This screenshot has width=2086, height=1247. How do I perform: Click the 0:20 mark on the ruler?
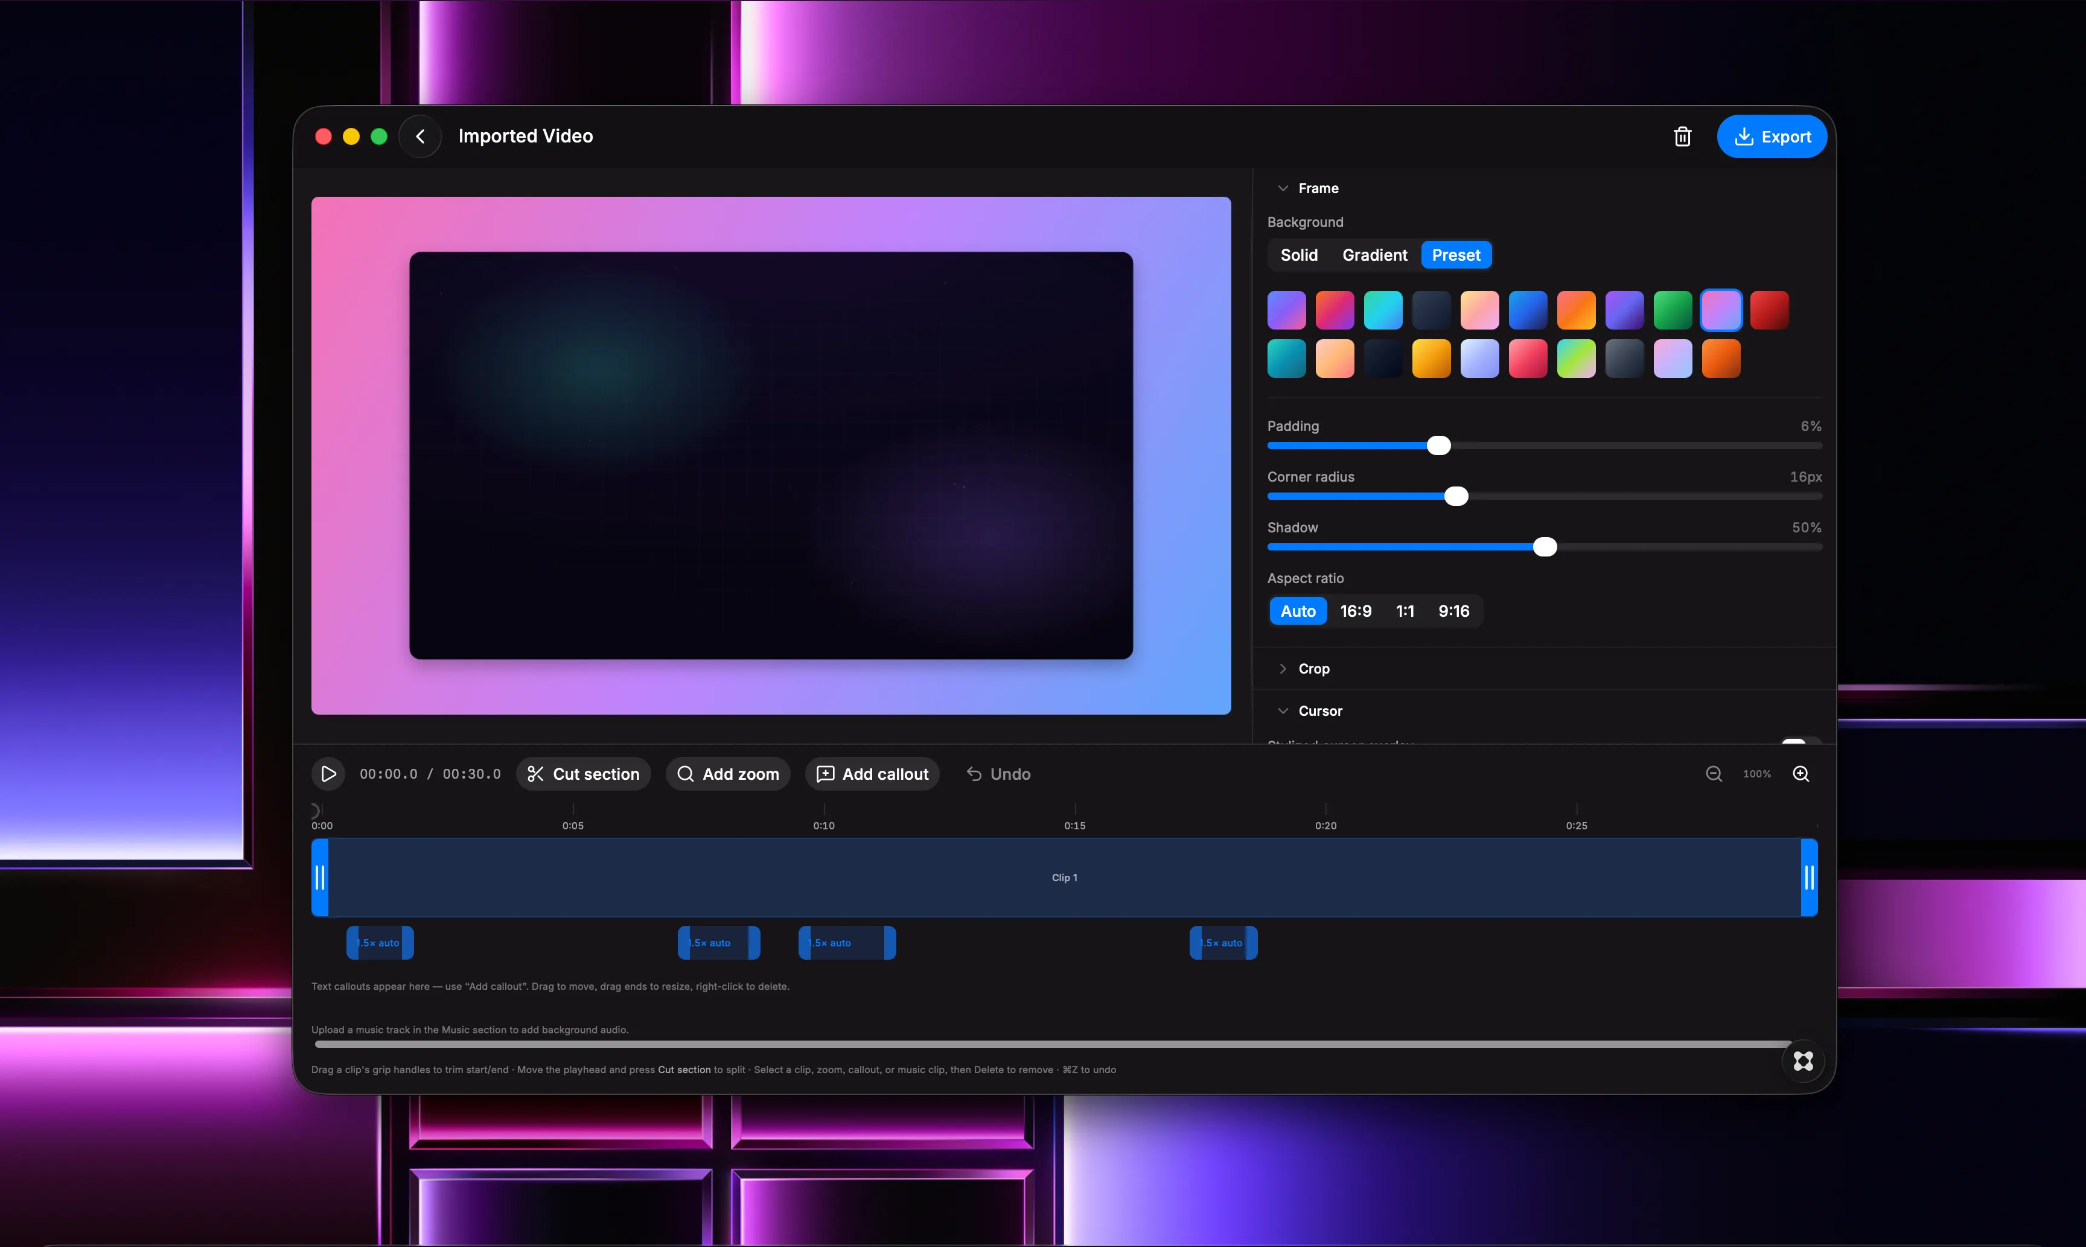pyautogui.click(x=1325, y=825)
